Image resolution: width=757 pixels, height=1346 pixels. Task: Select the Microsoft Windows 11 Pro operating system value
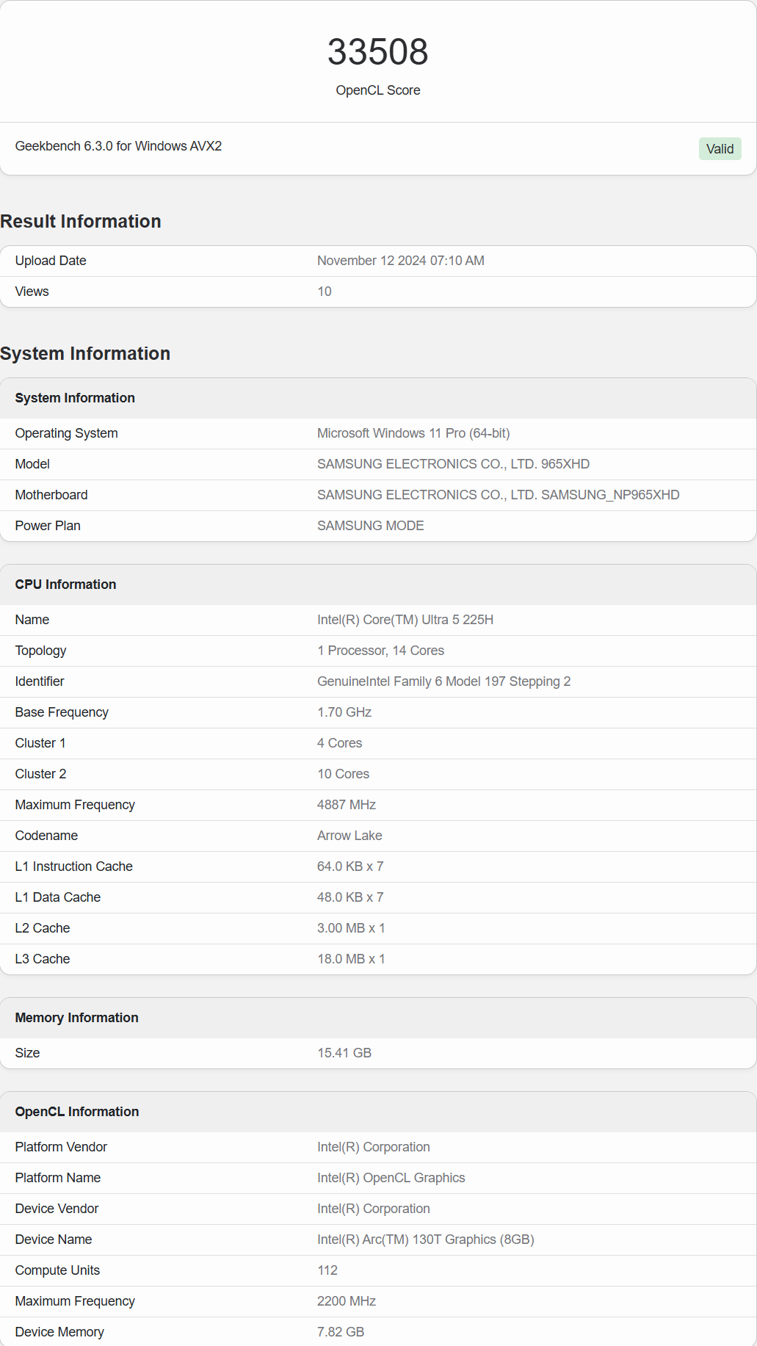coord(413,433)
